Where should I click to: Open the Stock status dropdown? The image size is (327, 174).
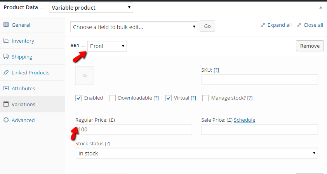(x=197, y=153)
